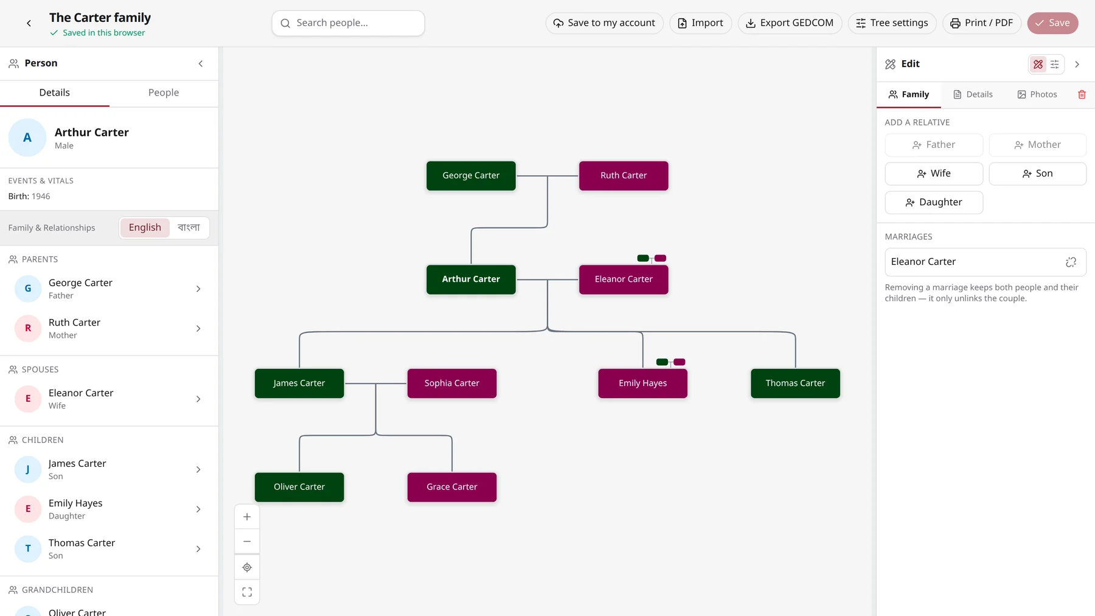
Task: Select the edit tools mode icon
Action: (x=1038, y=64)
